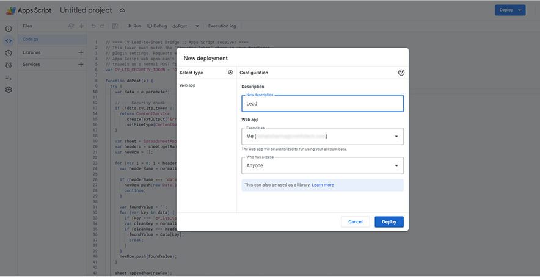Viewport: 540px width, 277px height.
Task: Follow the Learn more link
Action: [x=323, y=185]
